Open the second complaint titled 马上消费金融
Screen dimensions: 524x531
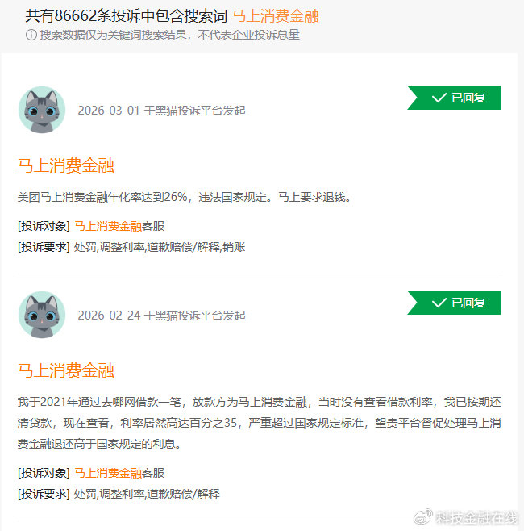pyautogui.click(x=65, y=370)
